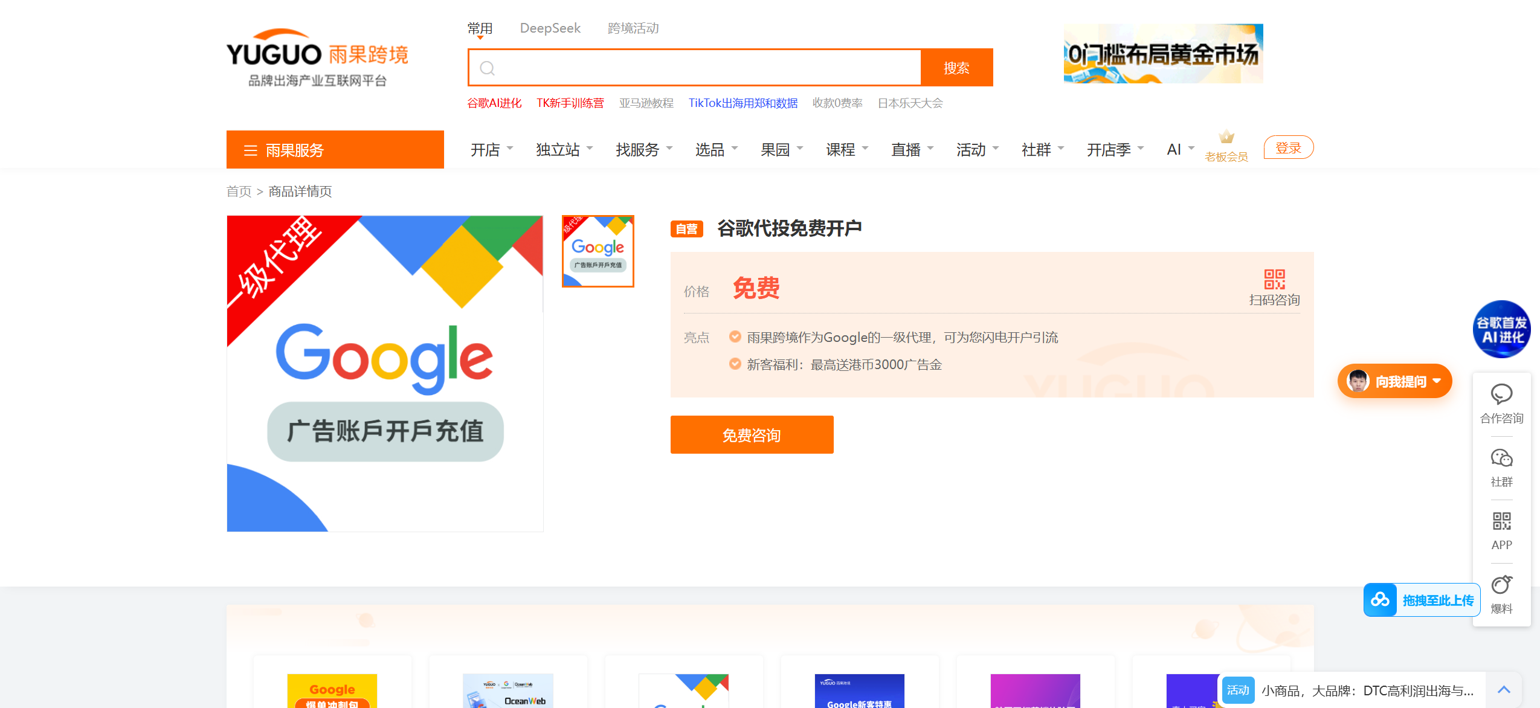Open the 找服务 dropdown menu
This screenshot has width=1540, height=708.
coord(645,149)
